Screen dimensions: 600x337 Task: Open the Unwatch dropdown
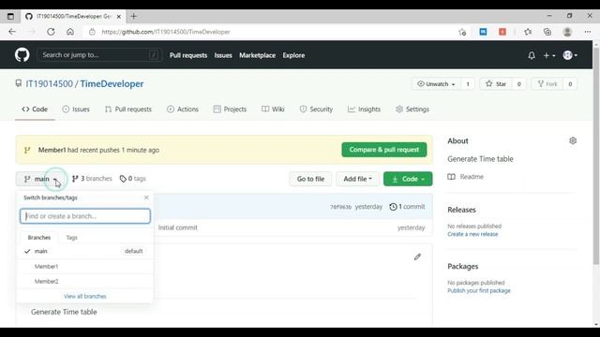[436, 84]
